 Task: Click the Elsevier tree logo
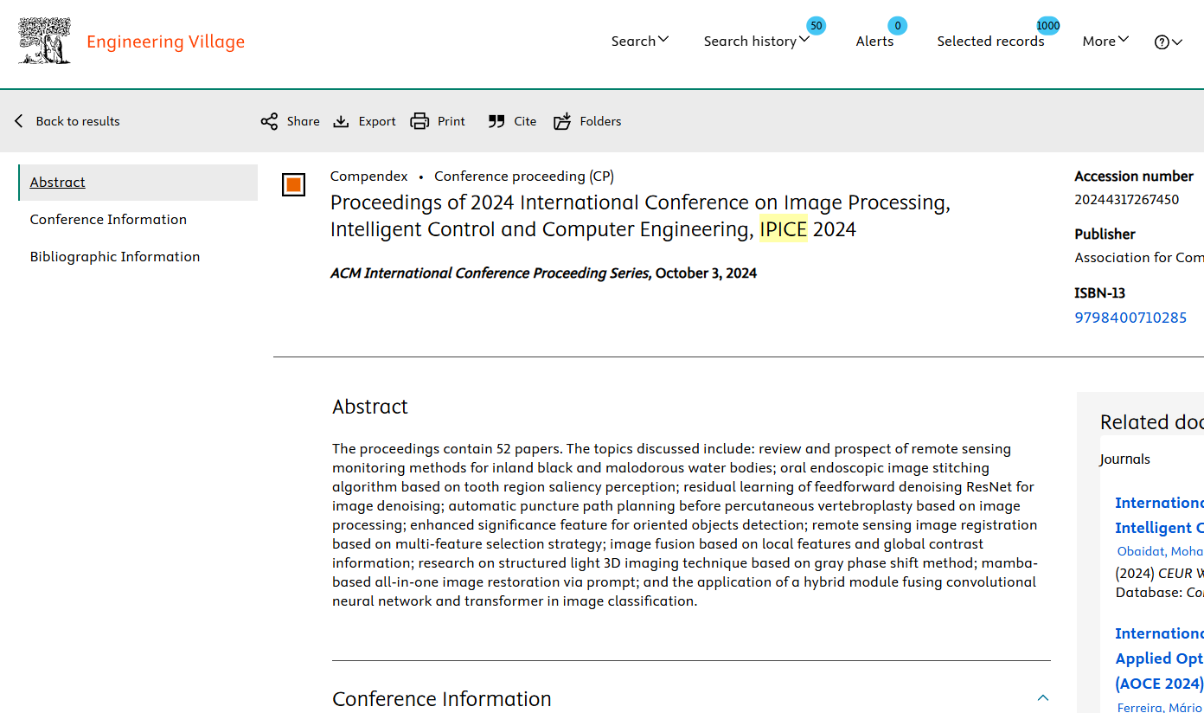point(44,42)
